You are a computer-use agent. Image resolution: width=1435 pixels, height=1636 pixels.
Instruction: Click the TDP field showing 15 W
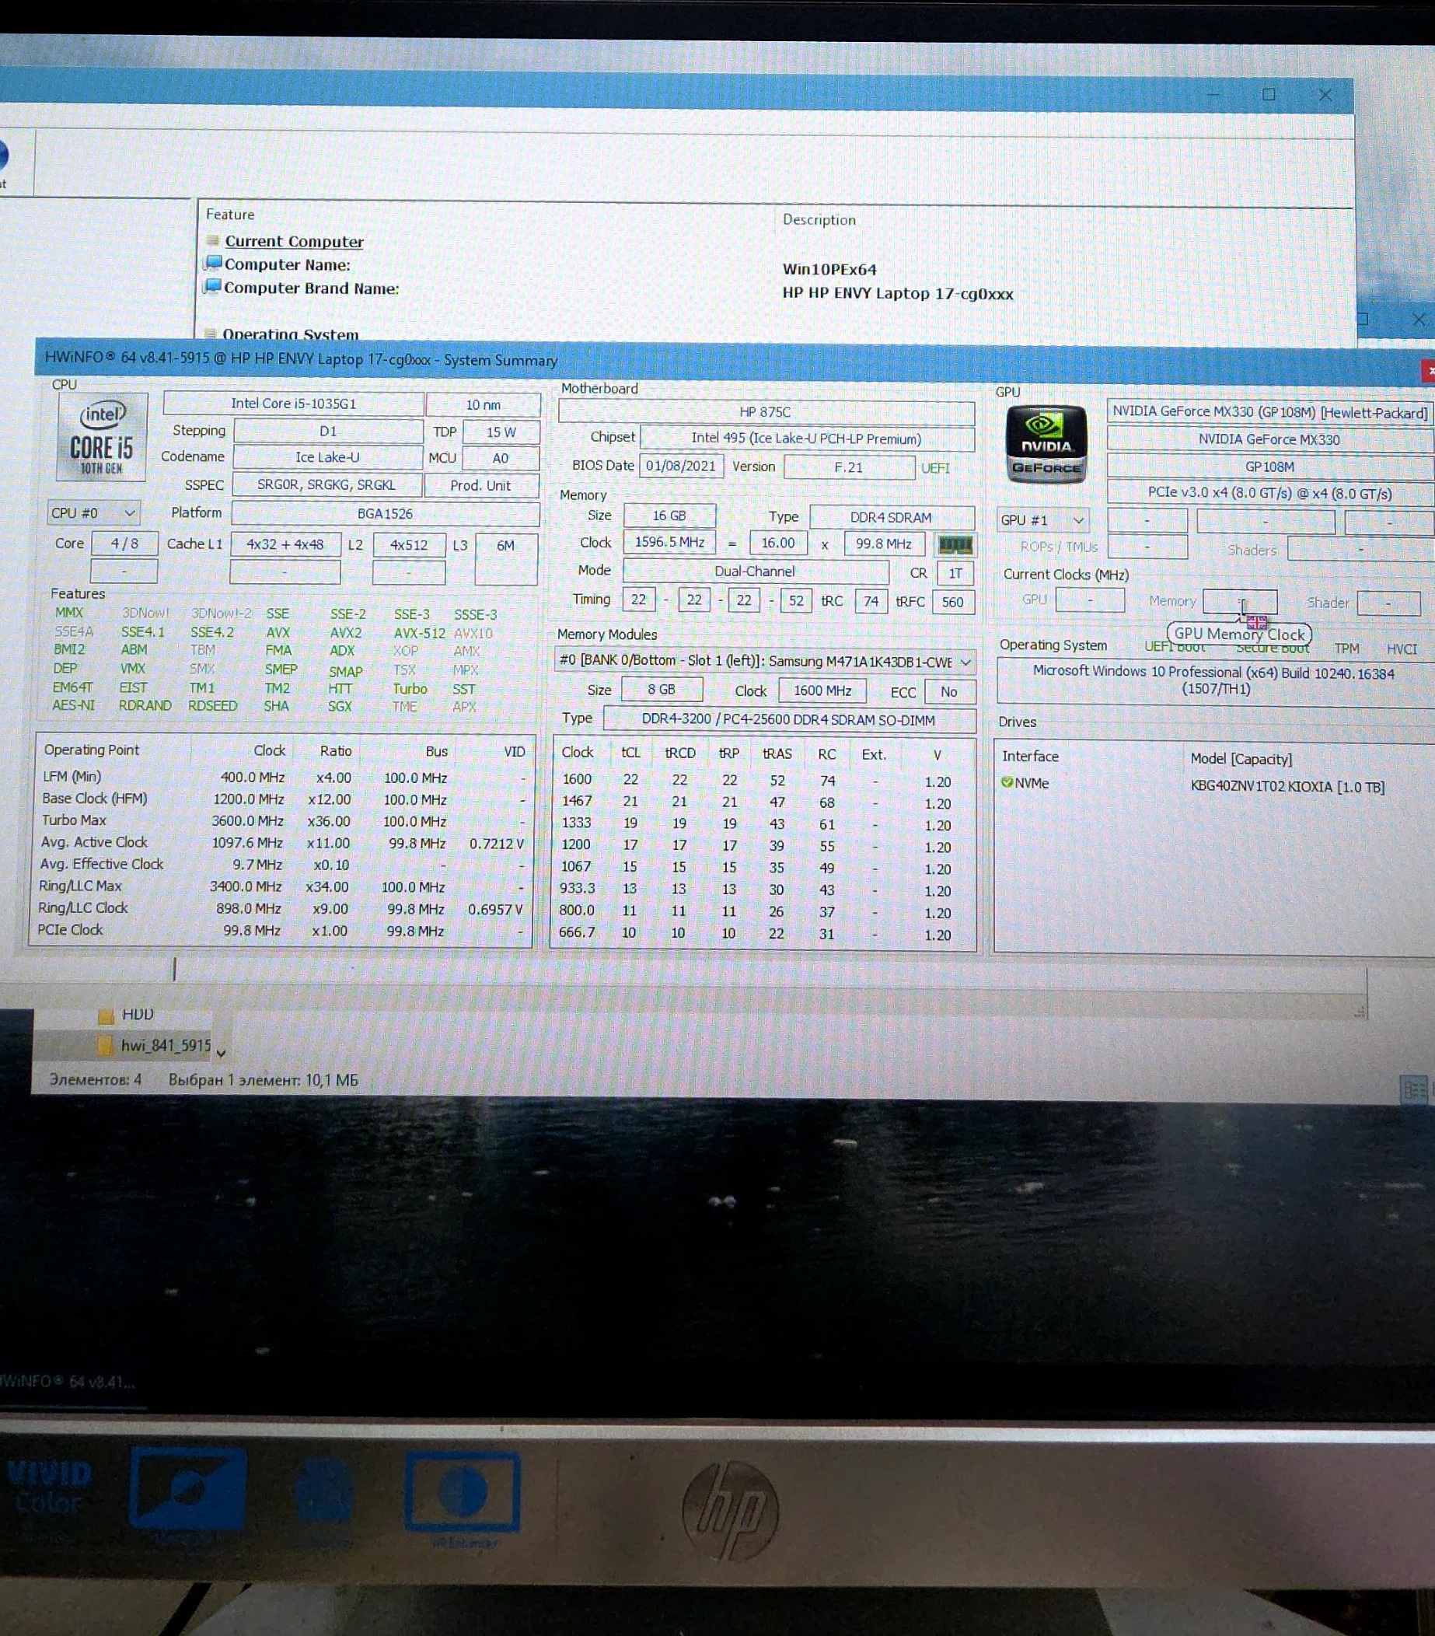click(502, 432)
